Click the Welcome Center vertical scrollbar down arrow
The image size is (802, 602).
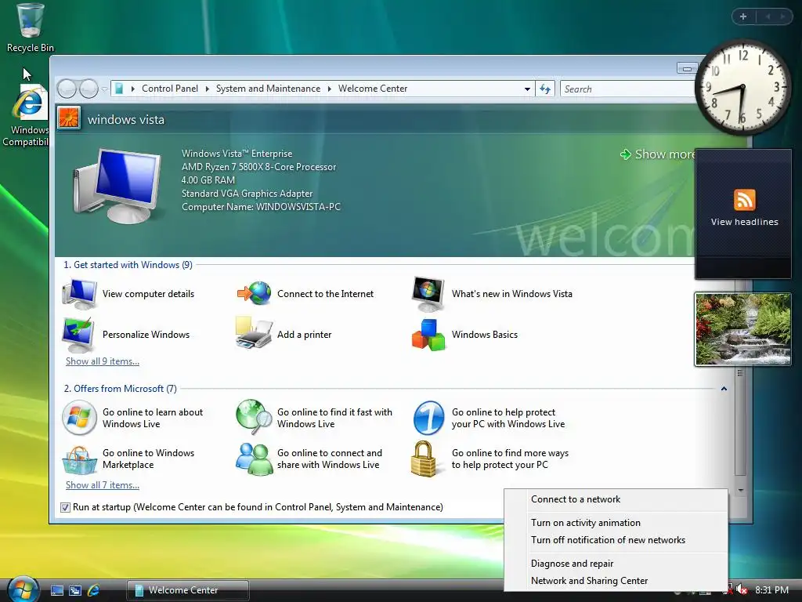click(x=741, y=491)
